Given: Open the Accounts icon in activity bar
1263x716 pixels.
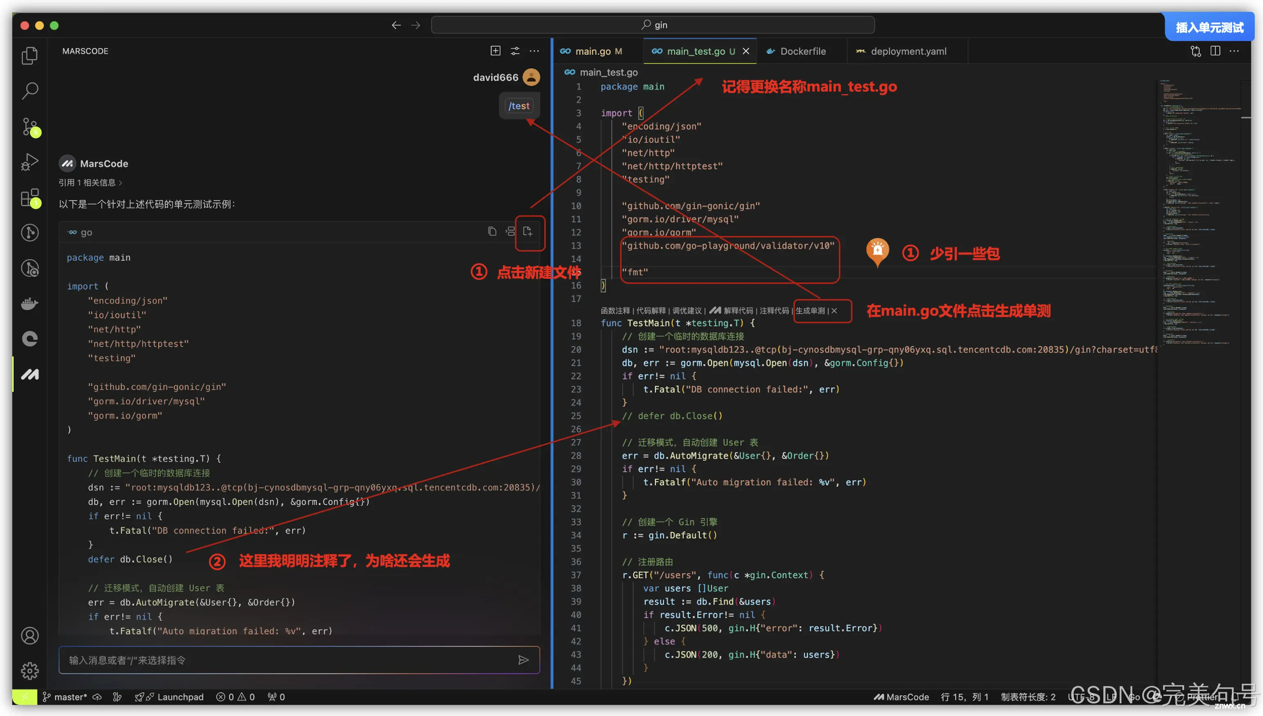Looking at the screenshot, I should (x=29, y=636).
